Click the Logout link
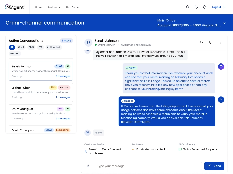 [219, 7]
